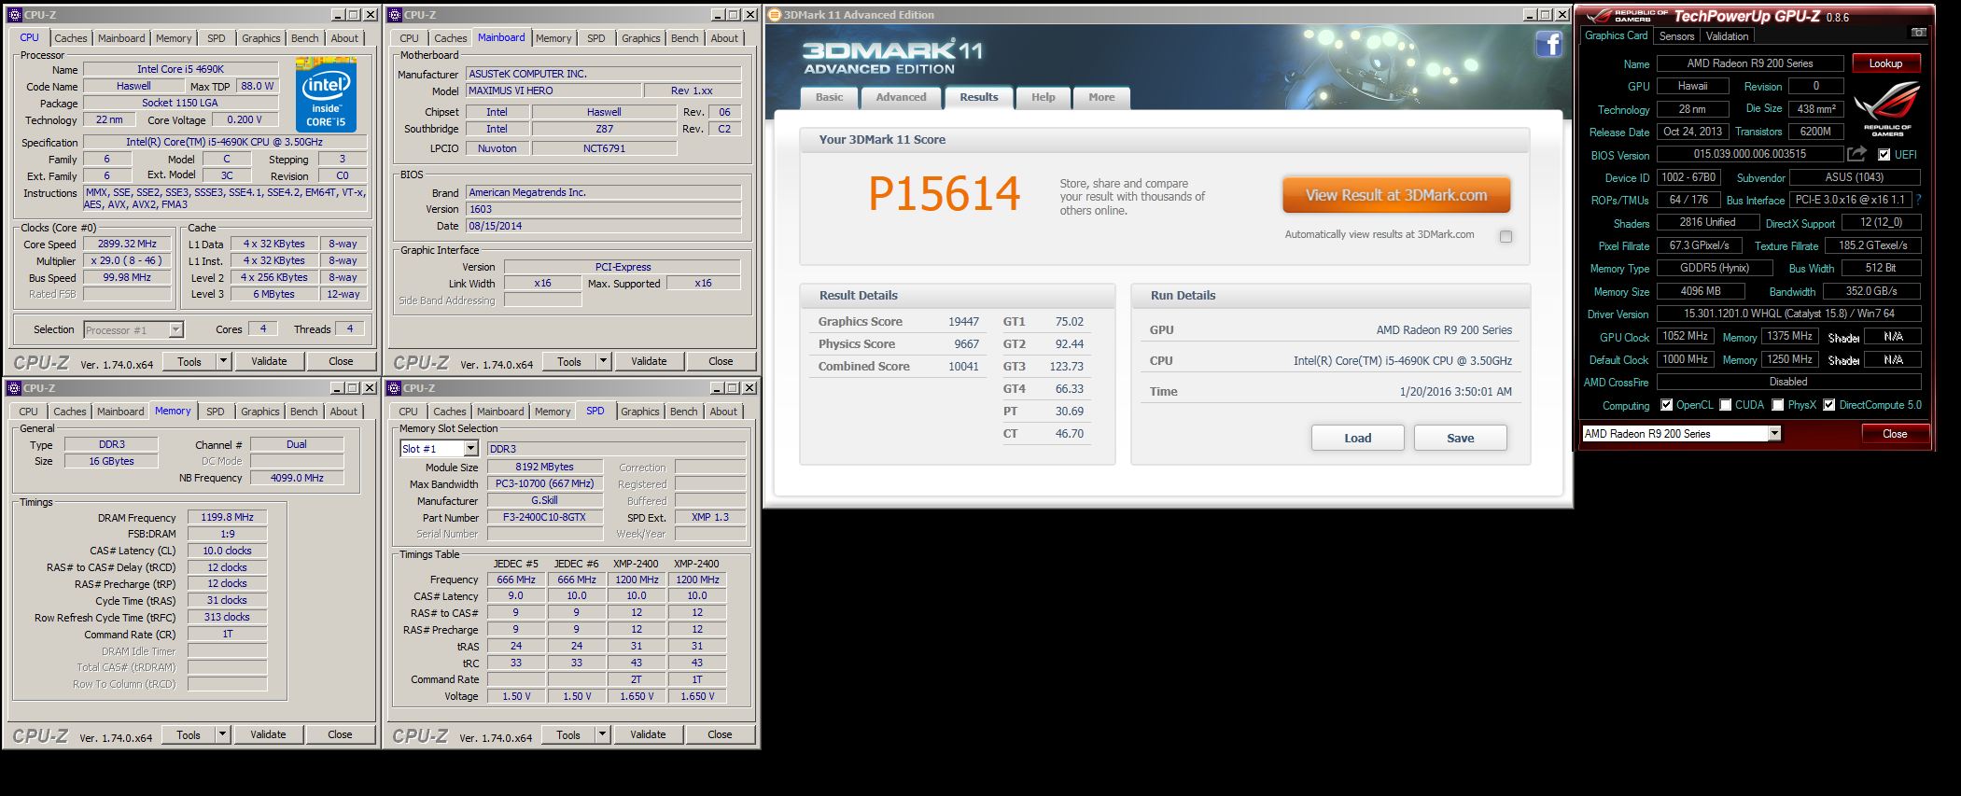Click Validate in the CPU-Z CPU tab window
The height and width of the screenshot is (796, 1961).
click(269, 361)
